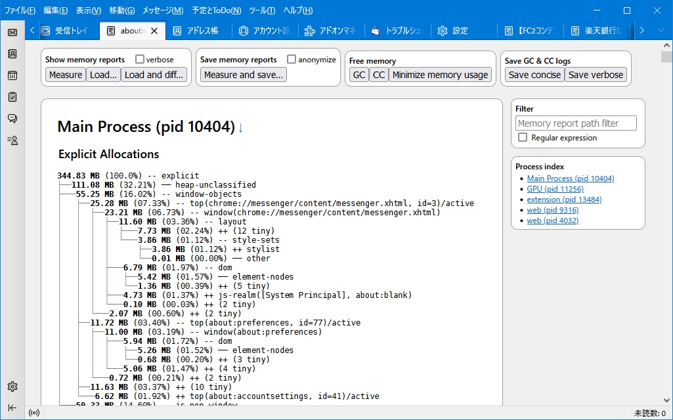Open the Address Book sidebar icon
This screenshot has height=420, width=673.
[x=12, y=54]
